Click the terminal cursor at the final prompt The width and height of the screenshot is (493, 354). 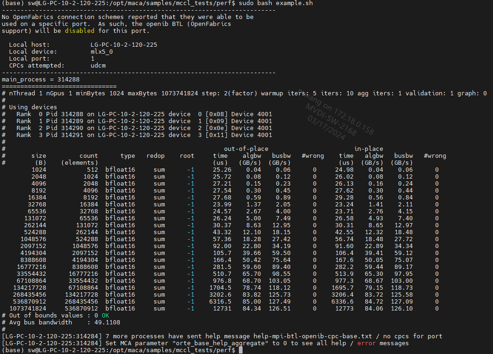pos(241,350)
